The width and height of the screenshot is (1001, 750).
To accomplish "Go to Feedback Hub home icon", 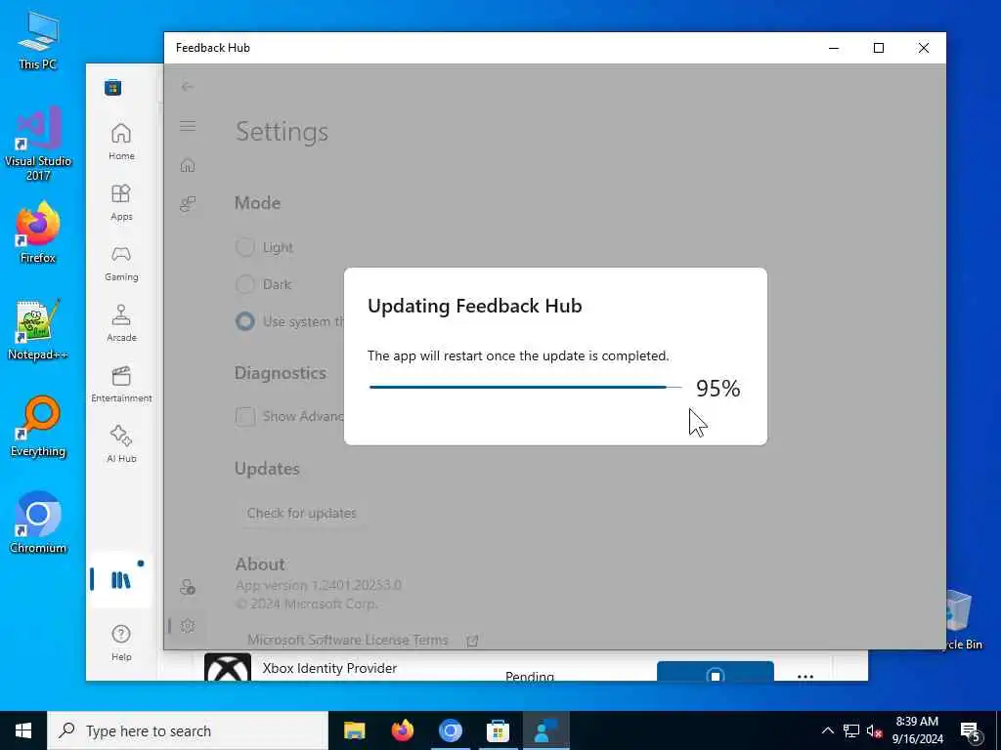I will (x=188, y=165).
